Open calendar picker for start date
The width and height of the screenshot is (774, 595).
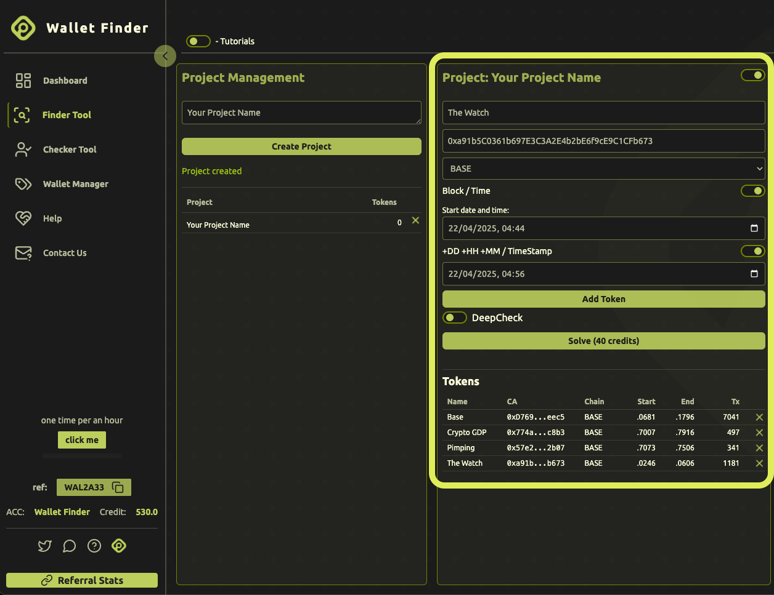click(754, 228)
